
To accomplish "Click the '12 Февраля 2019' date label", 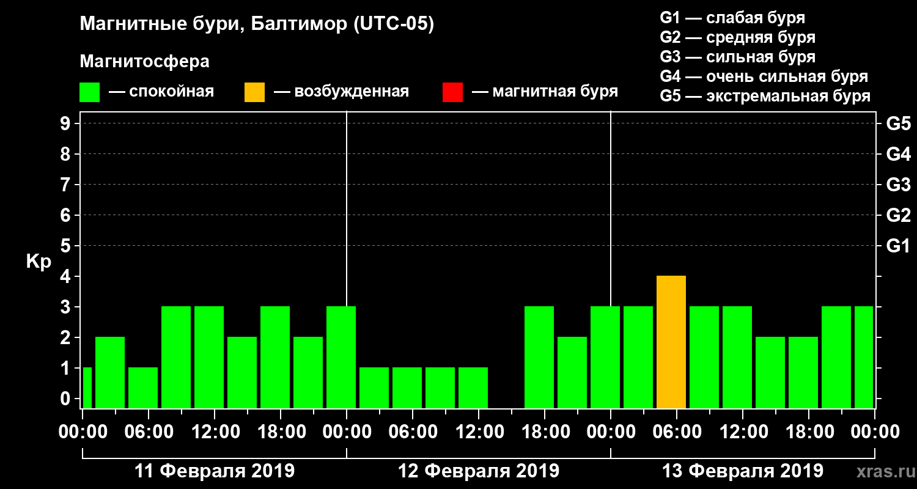I will click(x=479, y=471).
